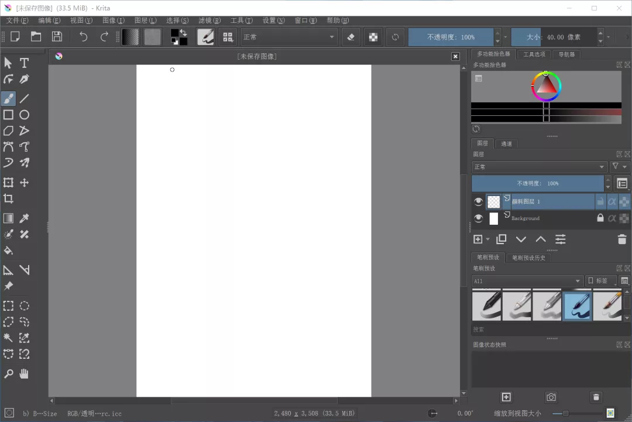Click the brush opacity slider in toolbar
This screenshot has height=422, width=632.
(451, 37)
